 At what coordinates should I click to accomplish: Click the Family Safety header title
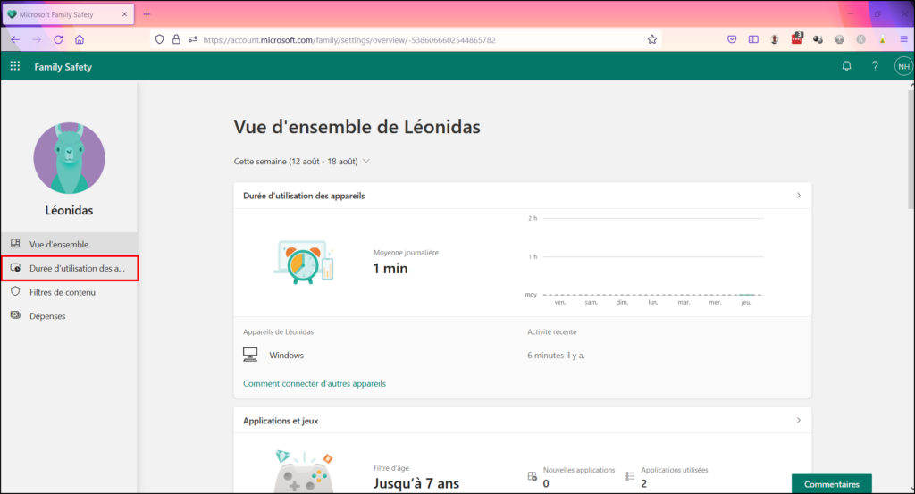tap(63, 66)
